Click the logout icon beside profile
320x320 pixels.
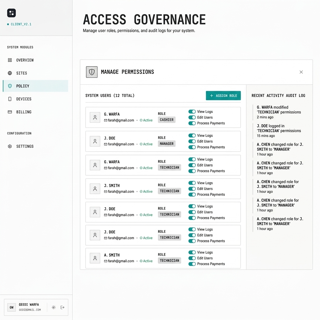point(62,307)
